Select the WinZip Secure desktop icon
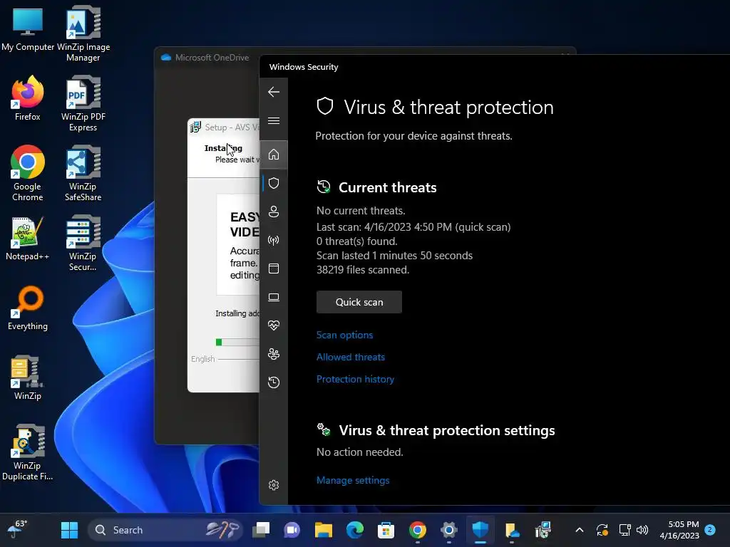 pos(83,243)
